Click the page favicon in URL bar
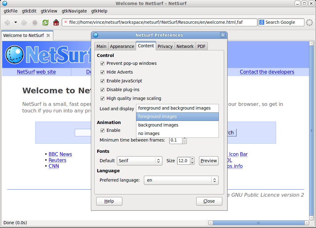 (x=66, y=22)
